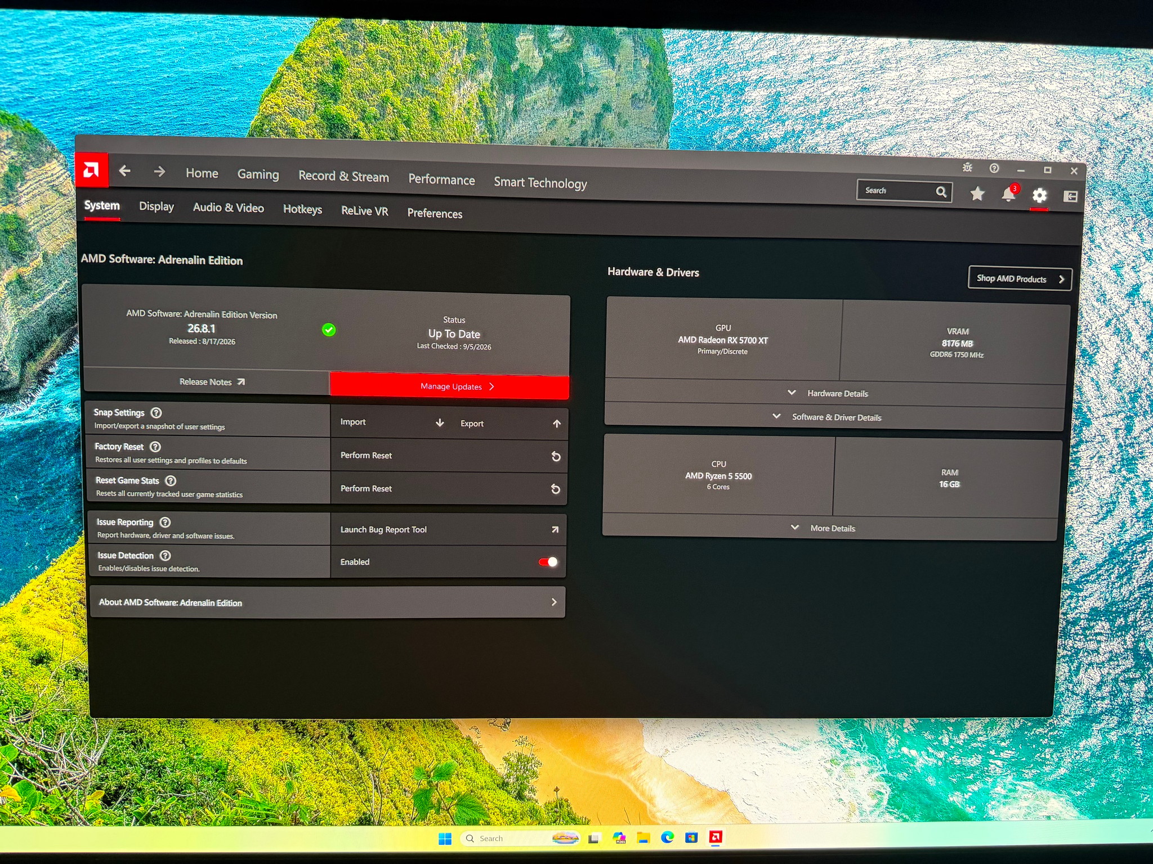The width and height of the screenshot is (1153, 864).
Task: Open the bug report tool beetle icon
Action: coord(967,168)
